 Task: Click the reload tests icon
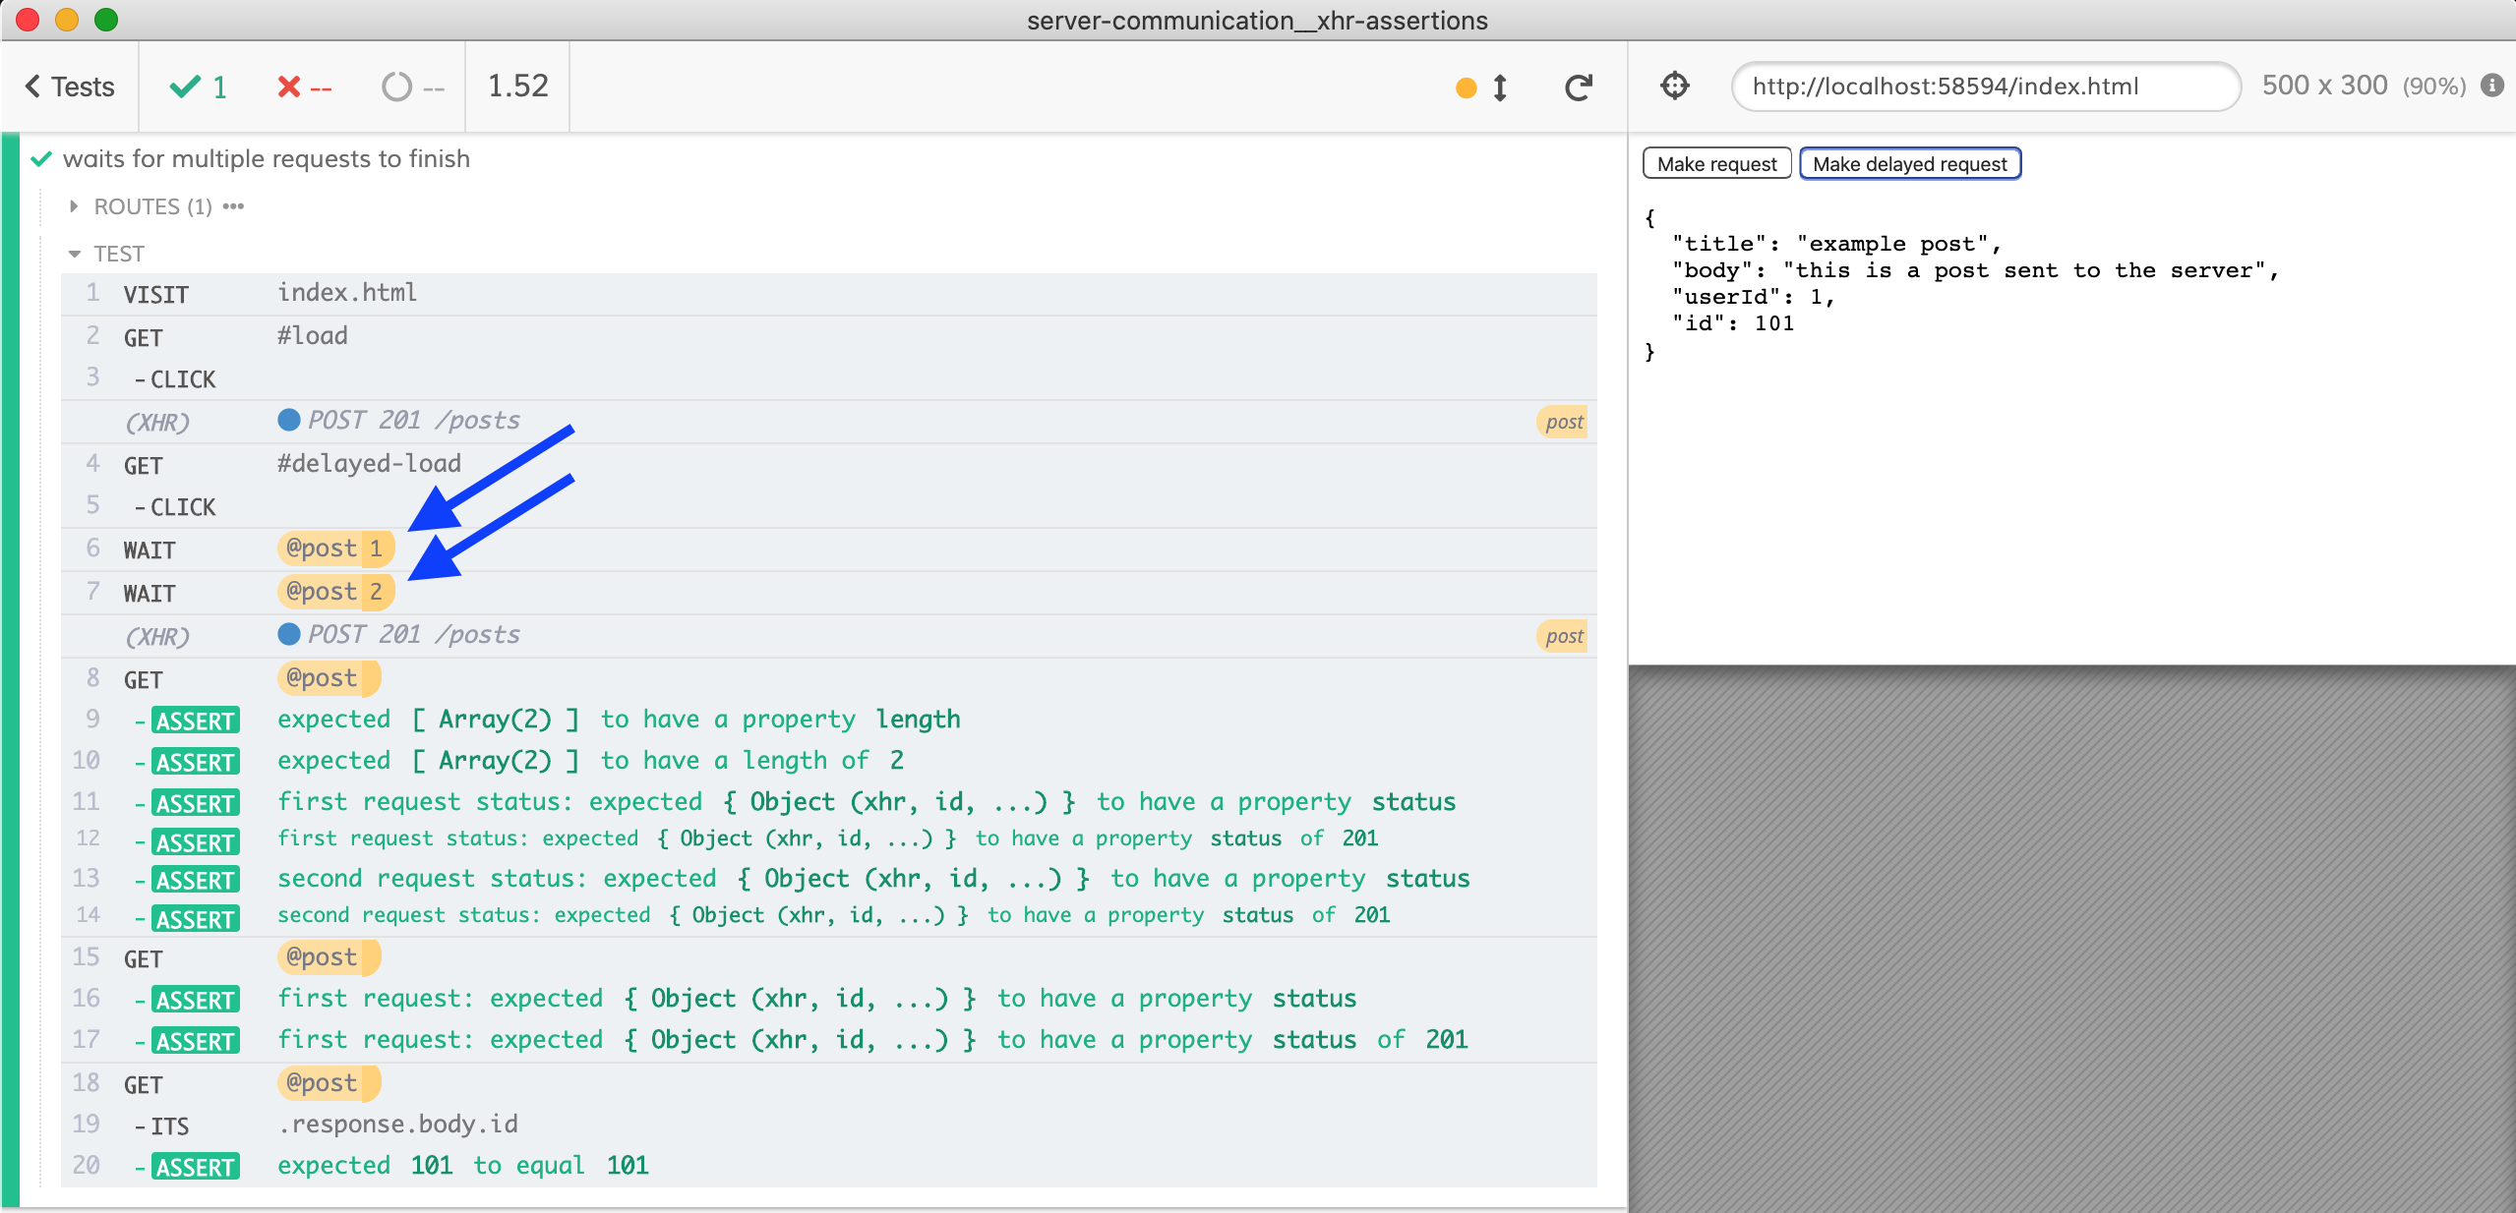pyautogui.click(x=1578, y=87)
